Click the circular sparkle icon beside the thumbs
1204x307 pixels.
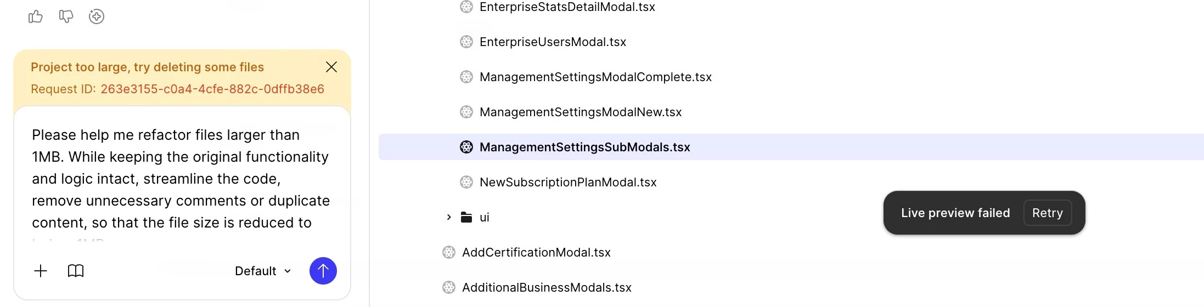coord(97,16)
